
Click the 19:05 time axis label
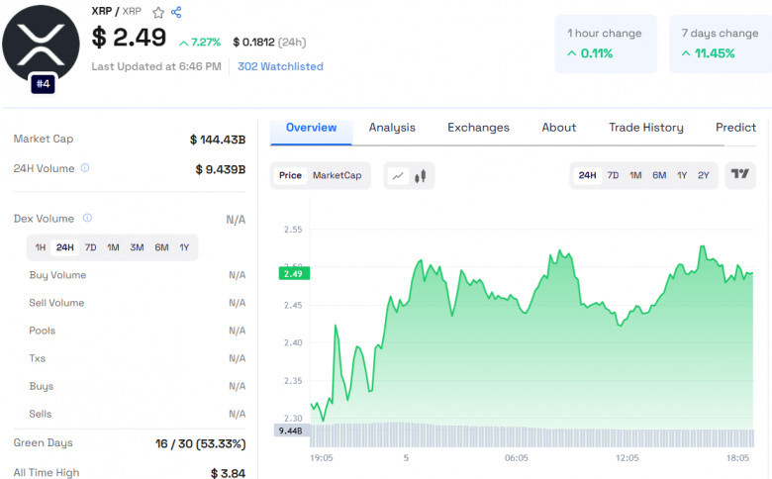321,458
